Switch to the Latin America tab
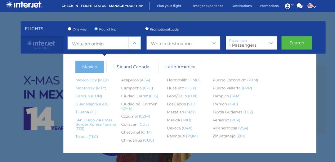Screen dimensions: 335x162 pos(180,67)
